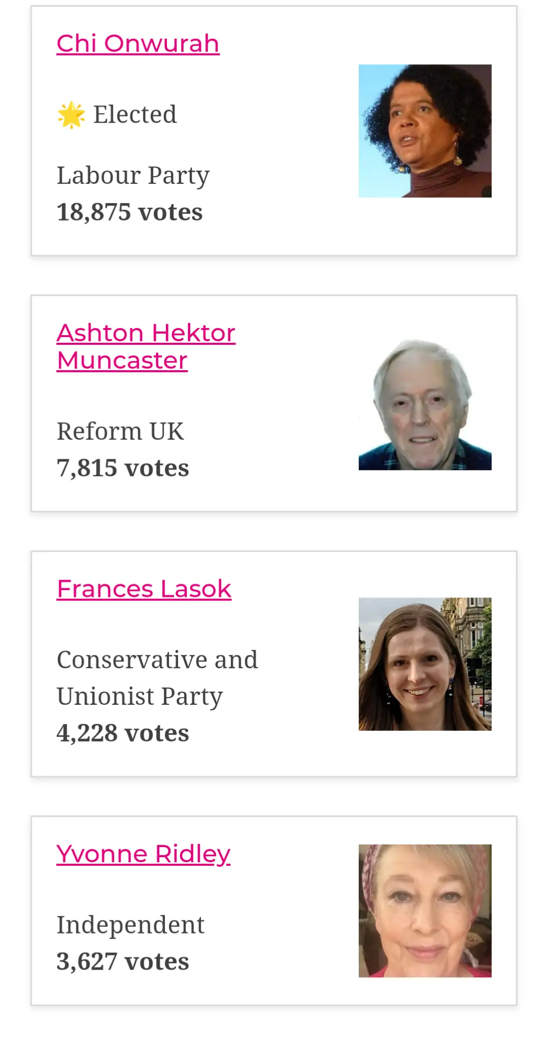Open Chi Onwurah's candidate page link
The width and height of the screenshot is (548, 1043).
point(138,44)
